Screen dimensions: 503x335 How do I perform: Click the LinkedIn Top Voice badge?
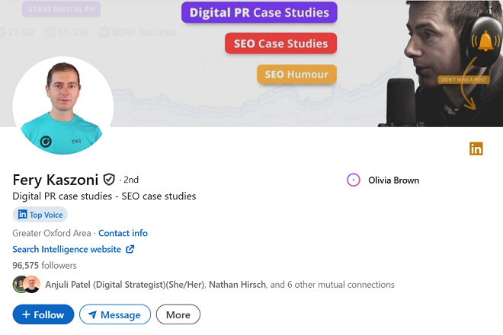(40, 215)
